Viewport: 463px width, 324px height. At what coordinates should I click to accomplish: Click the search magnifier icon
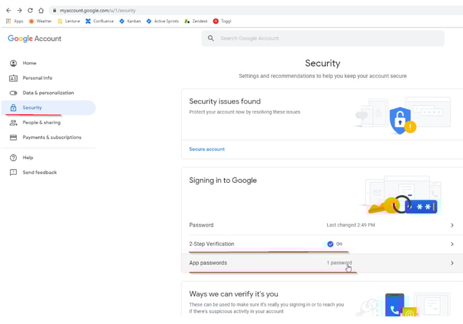[212, 38]
